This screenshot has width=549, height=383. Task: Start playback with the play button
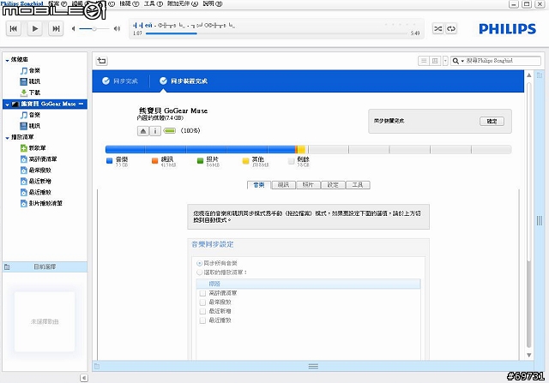(x=34, y=28)
